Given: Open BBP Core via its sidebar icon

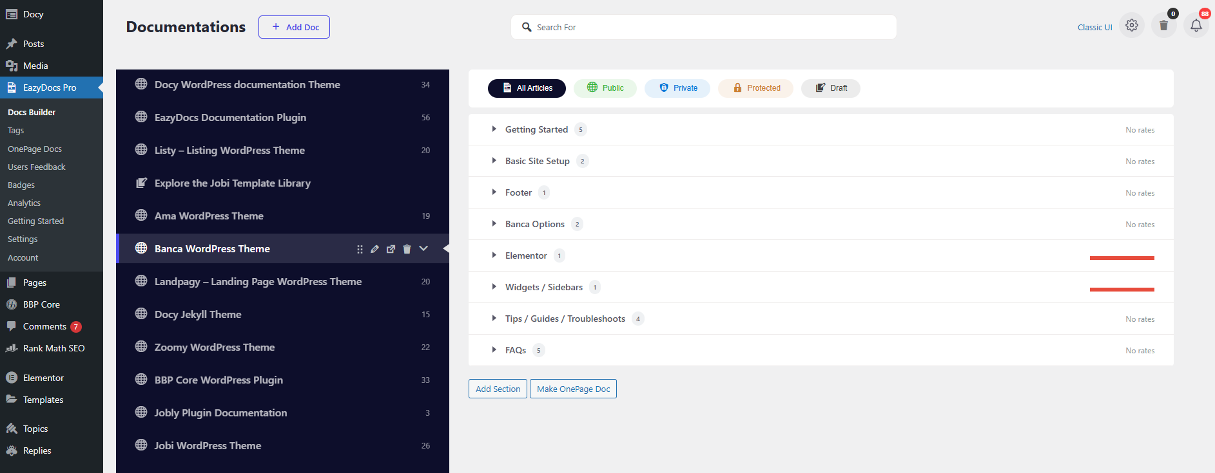Looking at the screenshot, I should tap(12, 304).
